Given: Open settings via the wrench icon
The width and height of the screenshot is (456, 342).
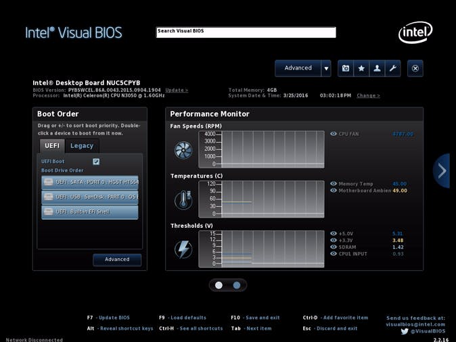Looking at the screenshot, I should click(x=392, y=68).
